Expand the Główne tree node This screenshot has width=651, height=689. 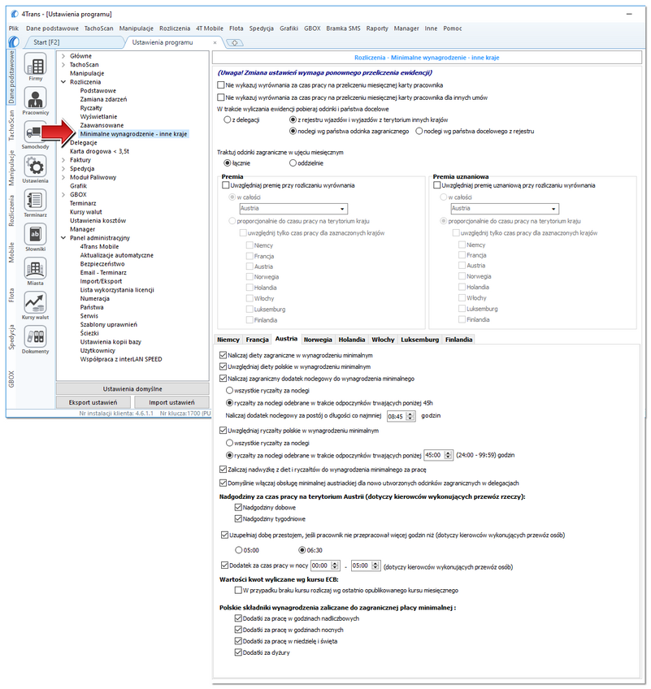[63, 56]
